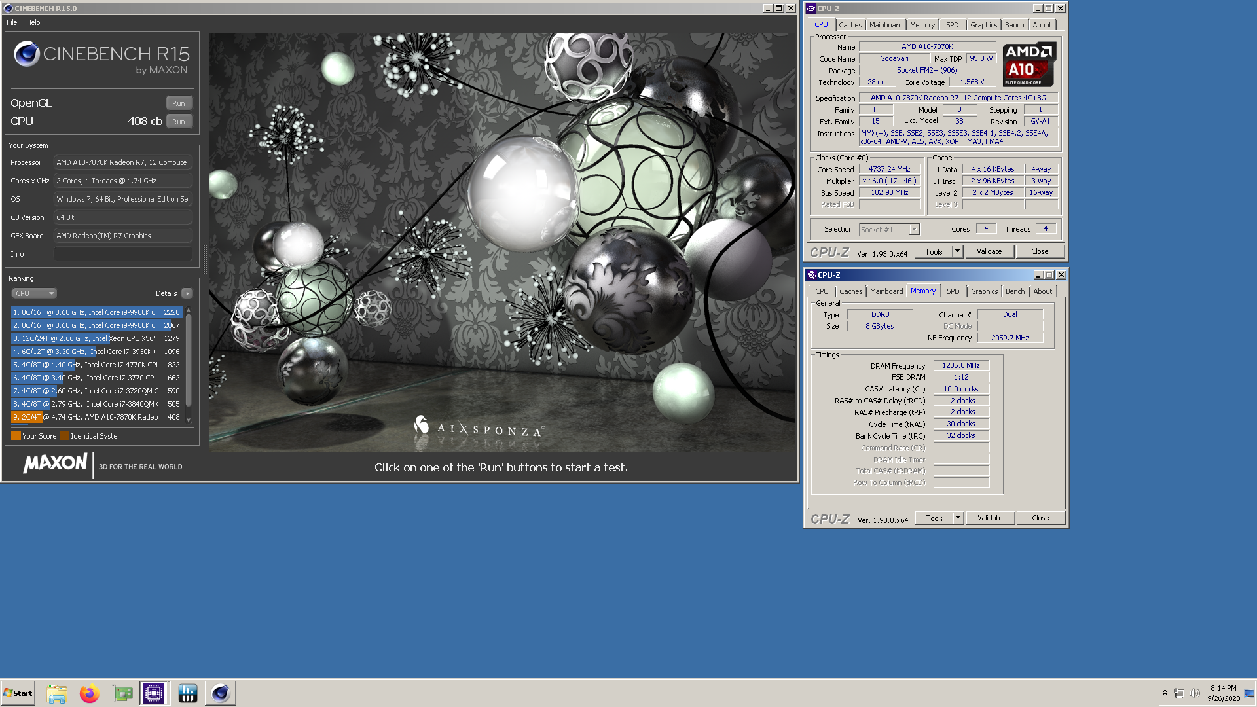
Task: Switch to Graphics tab in bottom CPU-Z window
Action: (x=985, y=291)
